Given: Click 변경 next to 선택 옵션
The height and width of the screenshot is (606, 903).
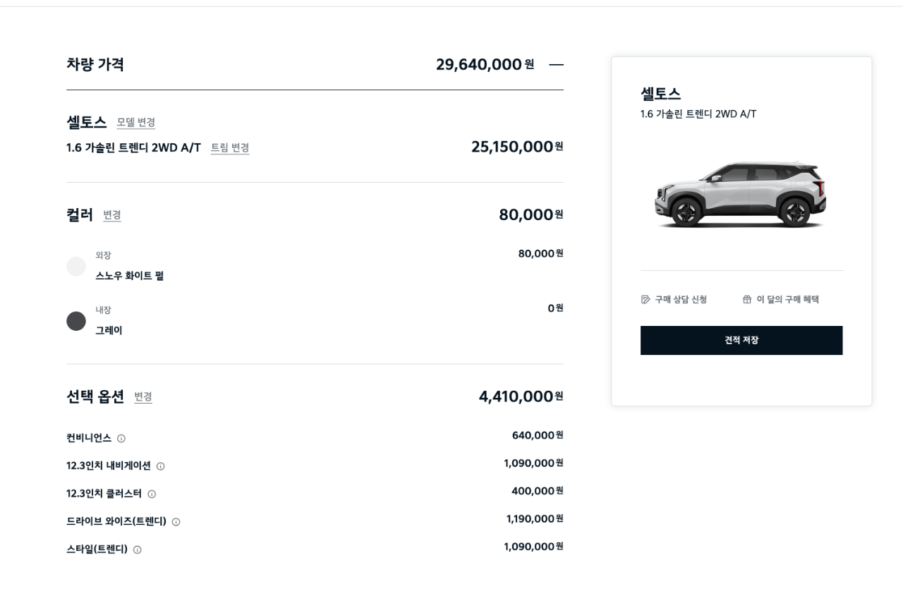Looking at the screenshot, I should coord(143,397).
